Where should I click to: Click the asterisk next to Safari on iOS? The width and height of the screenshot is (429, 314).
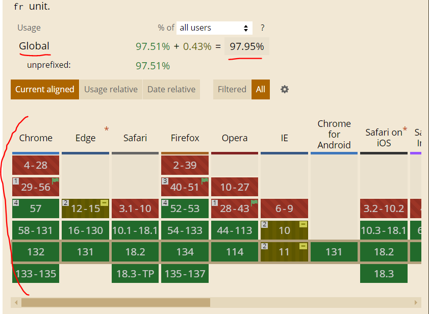405,129
